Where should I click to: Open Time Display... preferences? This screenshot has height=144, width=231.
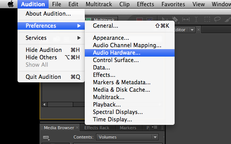(x=129, y=119)
